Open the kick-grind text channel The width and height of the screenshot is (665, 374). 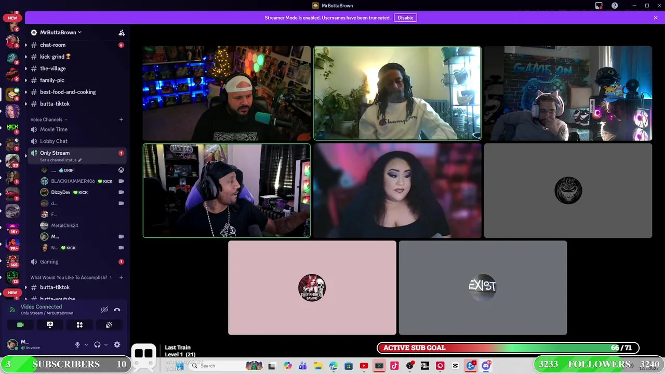pyautogui.click(x=77, y=57)
